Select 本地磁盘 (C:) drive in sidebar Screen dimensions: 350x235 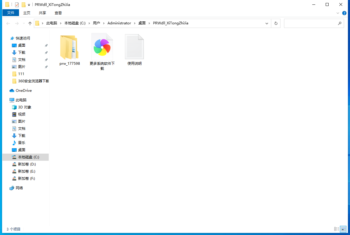click(29, 157)
